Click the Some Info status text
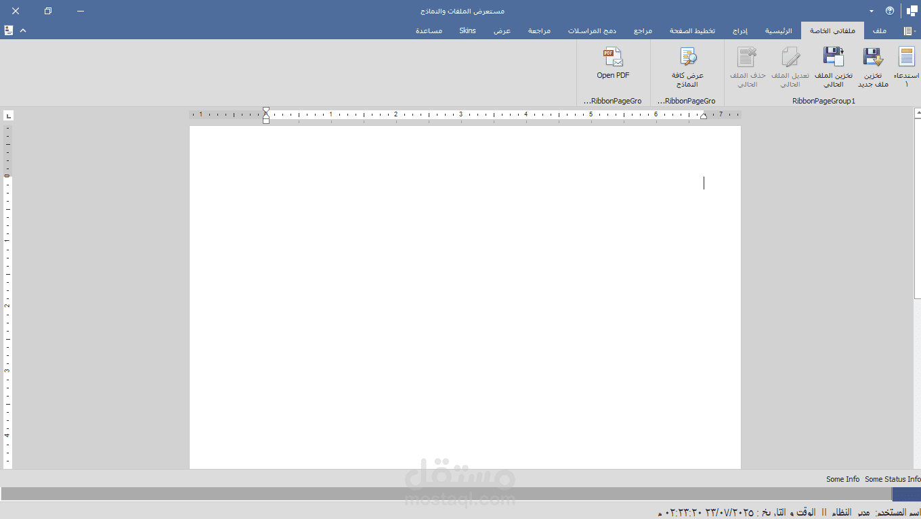The width and height of the screenshot is (921, 519). pyautogui.click(x=842, y=479)
